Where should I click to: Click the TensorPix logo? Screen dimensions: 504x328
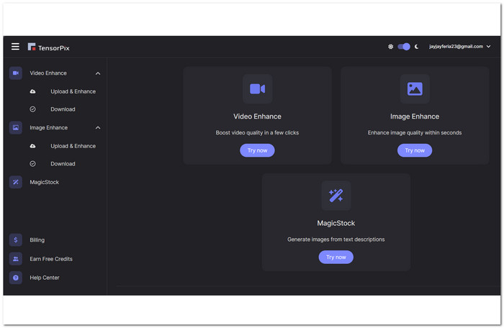pos(48,47)
